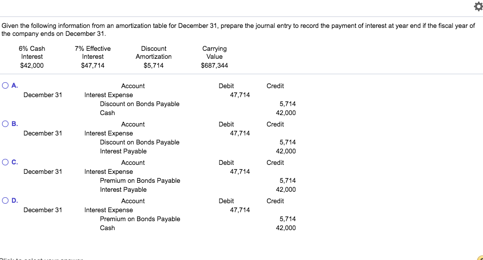Click the $42,000 cash interest amount
The image size is (483, 260).
(32, 65)
